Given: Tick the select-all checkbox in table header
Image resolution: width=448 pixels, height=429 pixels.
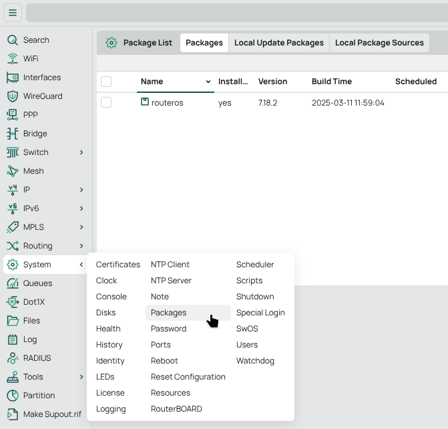Looking at the screenshot, I should pos(106,82).
